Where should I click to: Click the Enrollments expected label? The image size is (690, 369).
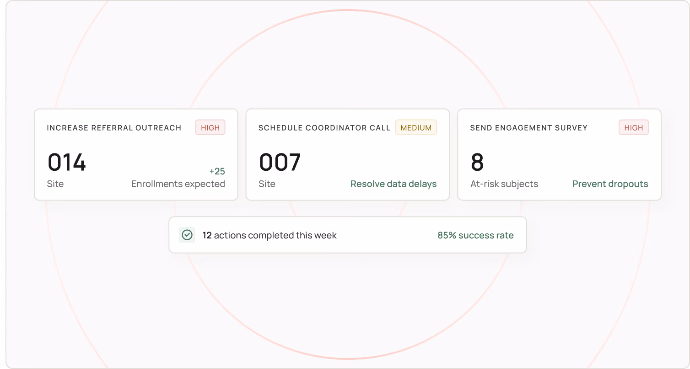pos(178,184)
